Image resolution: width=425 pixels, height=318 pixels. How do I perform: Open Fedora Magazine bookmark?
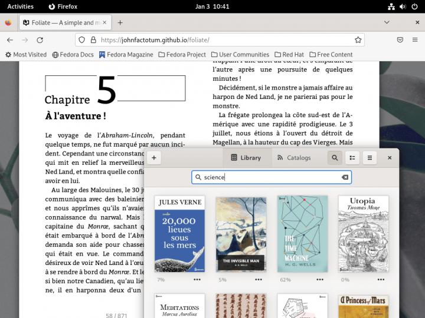[x=126, y=55]
